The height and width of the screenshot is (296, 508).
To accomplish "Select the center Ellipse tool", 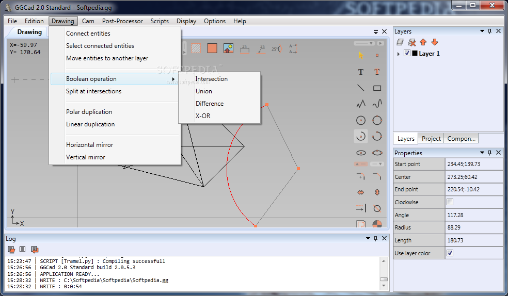I will tap(361, 153).
